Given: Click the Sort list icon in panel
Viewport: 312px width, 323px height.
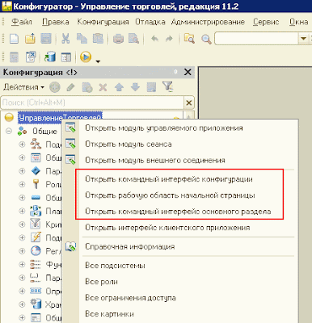Looking at the screenshot, I should pyautogui.click(x=151, y=87).
